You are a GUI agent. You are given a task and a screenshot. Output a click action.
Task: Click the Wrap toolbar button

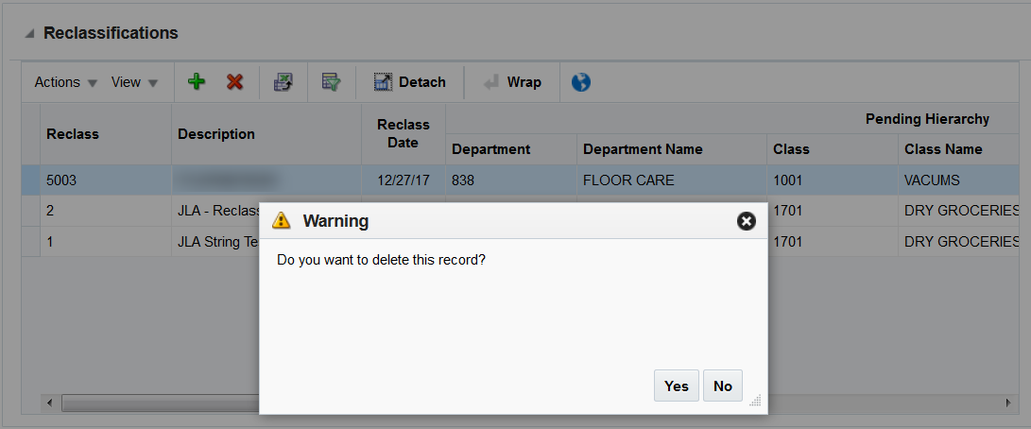point(511,82)
